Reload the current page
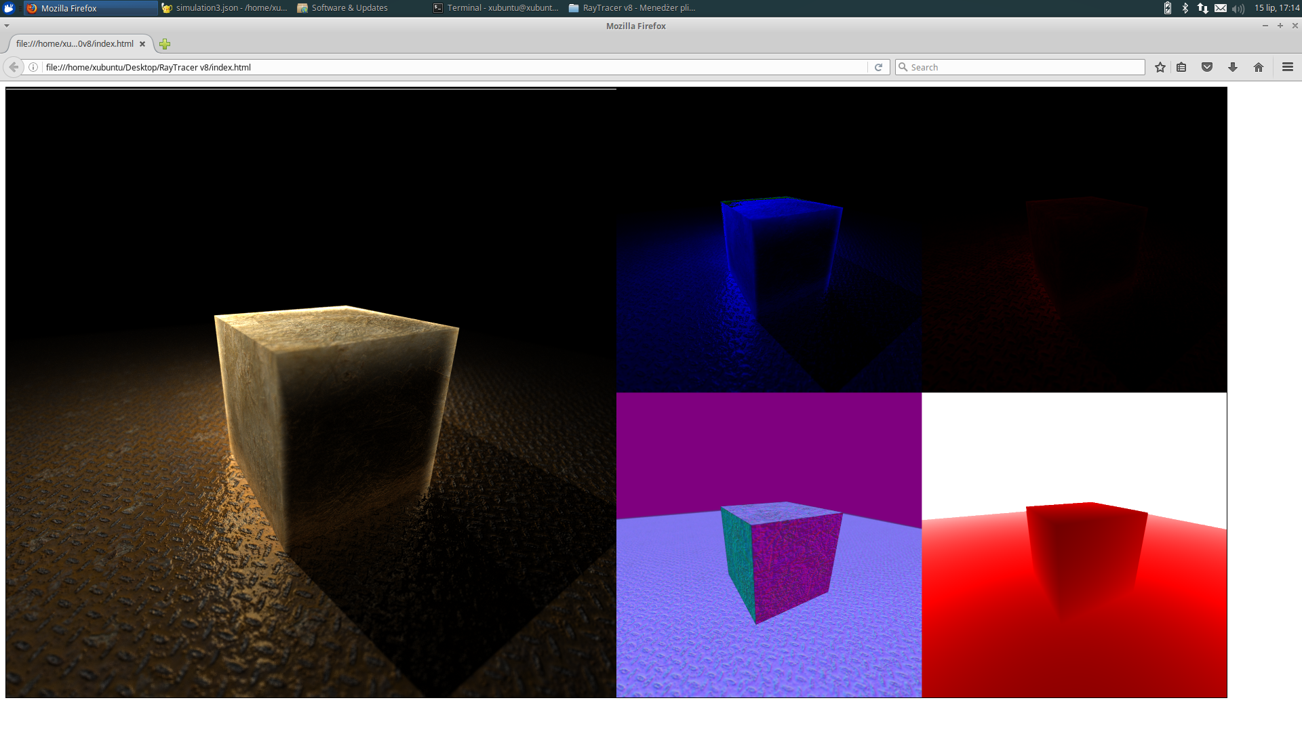1302x732 pixels. tap(878, 67)
